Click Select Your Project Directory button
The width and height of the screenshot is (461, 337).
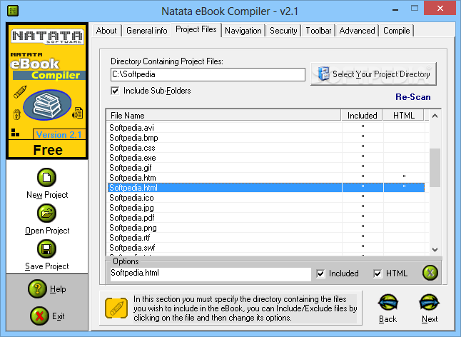(373, 74)
